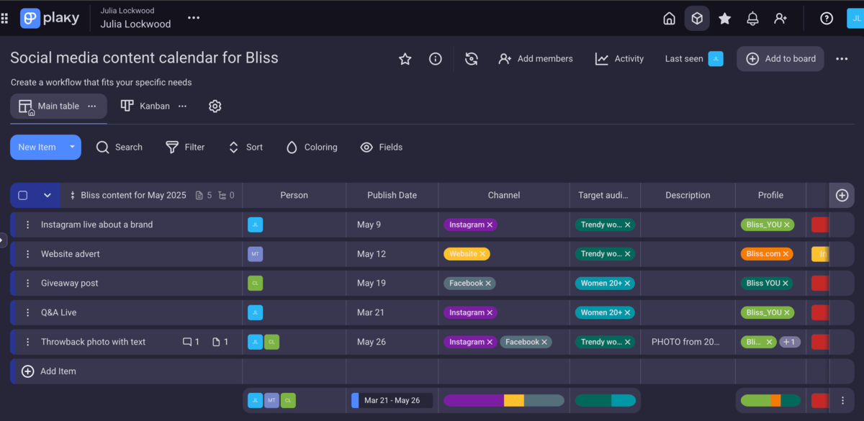Viewport: 864px width, 421px height.
Task: Click Add Item row at table bottom
Action: pyautogui.click(x=58, y=371)
